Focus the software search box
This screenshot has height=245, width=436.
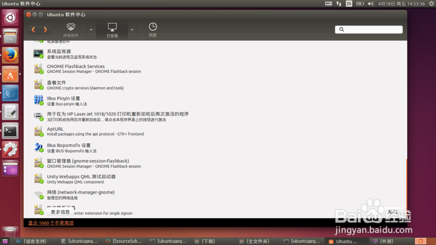pos(369,30)
